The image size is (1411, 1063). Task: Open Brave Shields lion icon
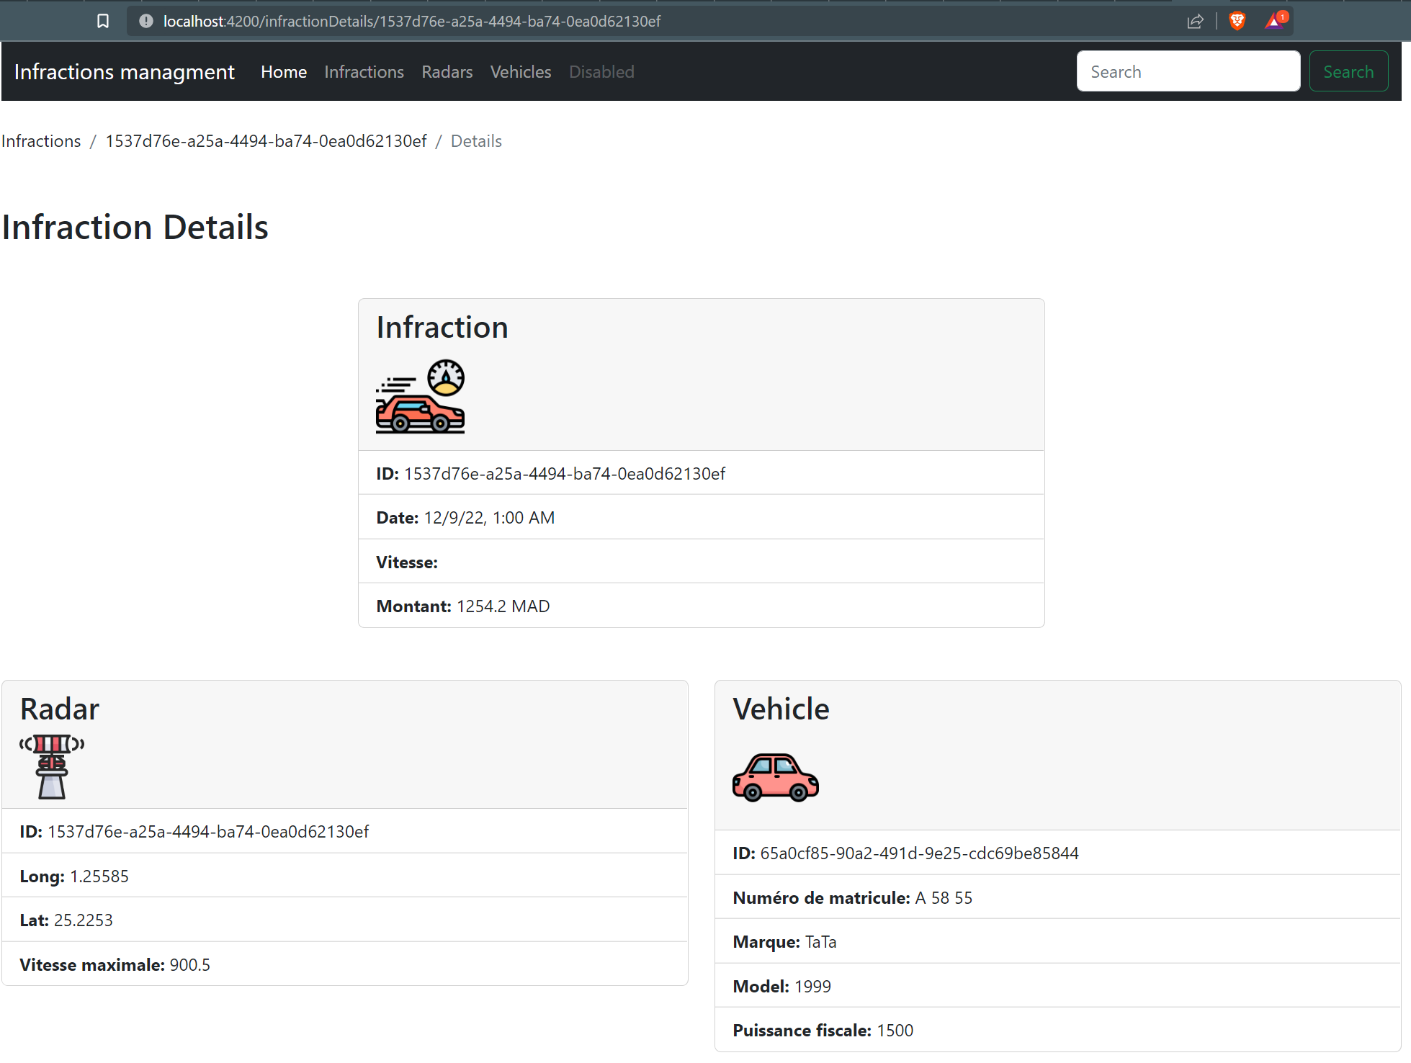(1237, 21)
